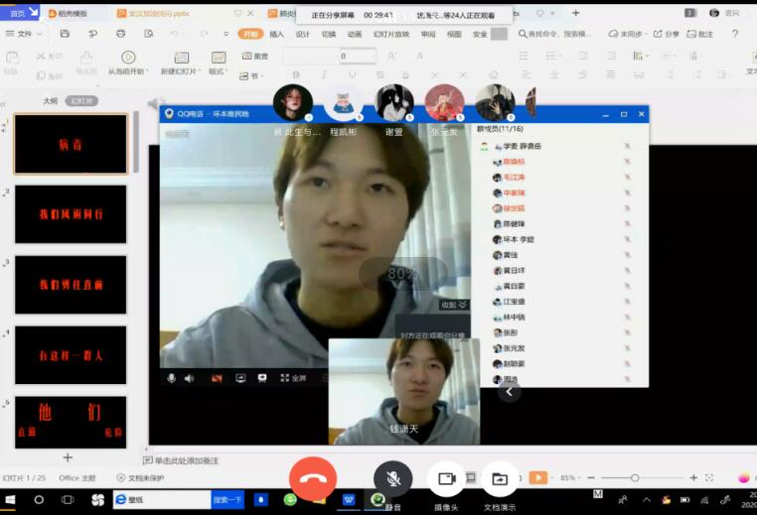Click the 新建幻灯片 icon
Image resolution: width=757 pixels, height=515 pixels.
182,58
